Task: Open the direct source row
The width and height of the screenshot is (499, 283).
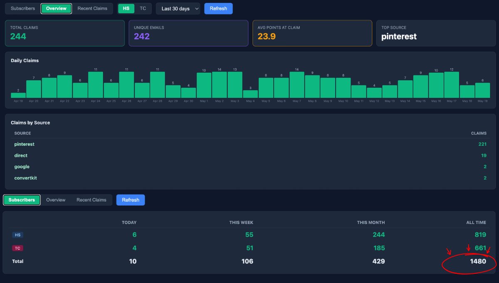Action: click(250, 155)
